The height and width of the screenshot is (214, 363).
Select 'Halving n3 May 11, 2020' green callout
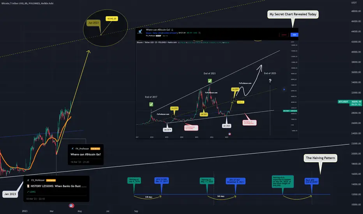[207, 181]
